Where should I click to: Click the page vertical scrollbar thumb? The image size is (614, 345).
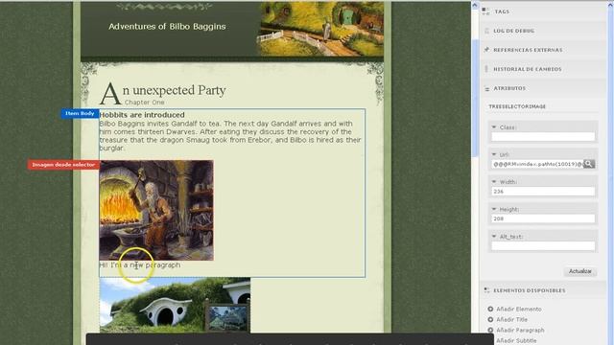pyautogui.click(x=475, y=98)
